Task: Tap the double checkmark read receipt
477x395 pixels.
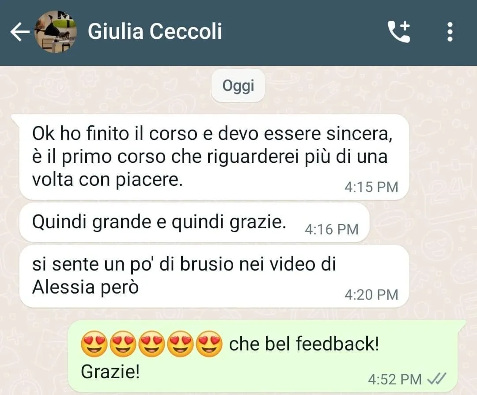Action: (x=437, y=379)
